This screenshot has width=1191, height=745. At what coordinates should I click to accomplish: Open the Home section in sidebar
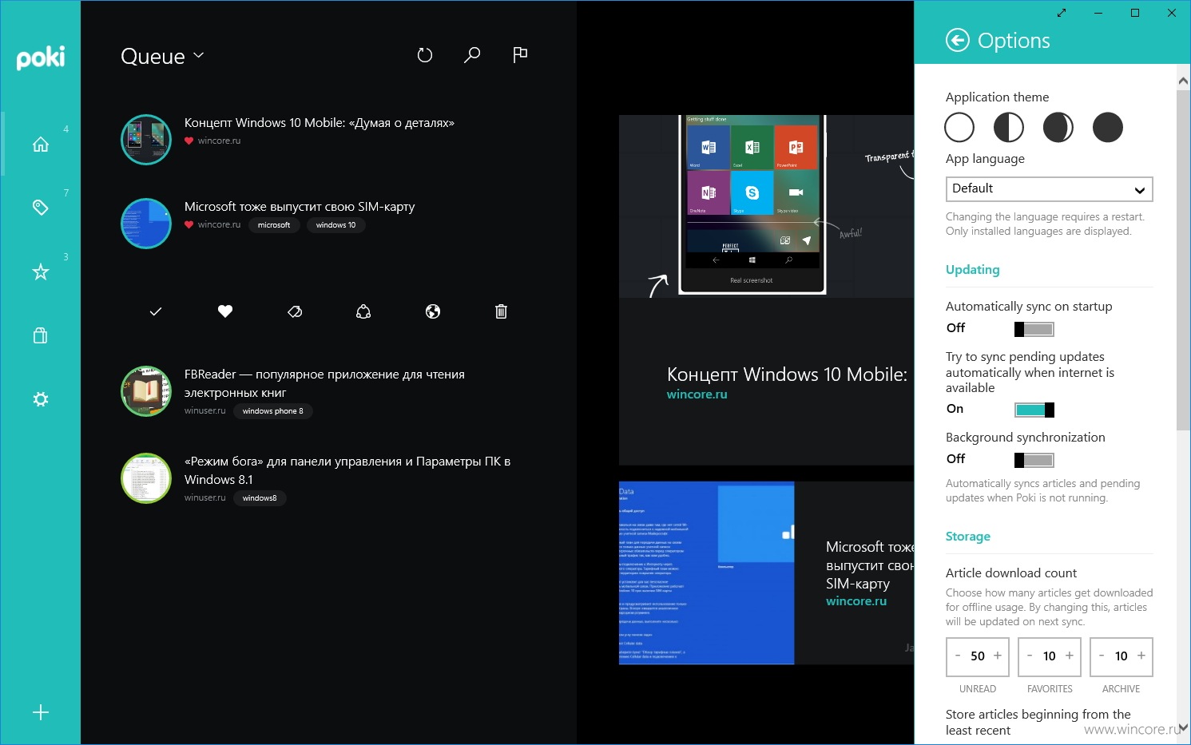(x=41, y=145)
